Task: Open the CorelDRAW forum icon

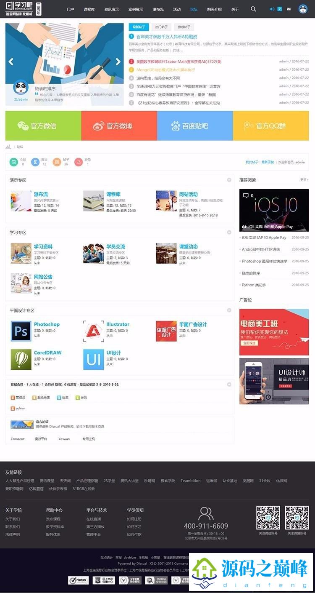Action: [x=21, y=359]
